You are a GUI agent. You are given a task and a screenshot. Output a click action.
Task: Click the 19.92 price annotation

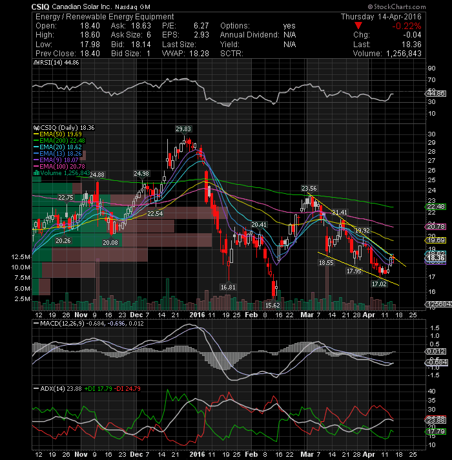point(362,230)
